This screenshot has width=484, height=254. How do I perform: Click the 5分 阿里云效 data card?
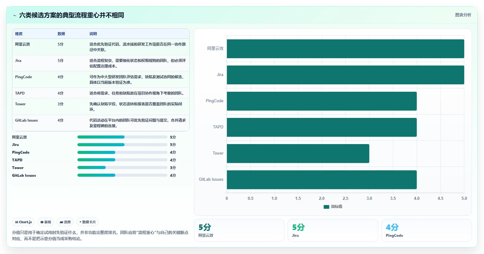pos(239,230)
